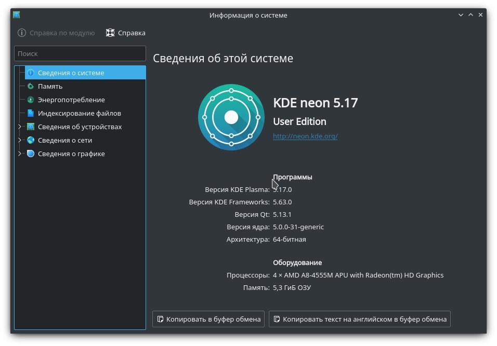Screen dimensions: 497x346
Task: Click the Qt version value 5.13.1
Action: click(282, 214)
